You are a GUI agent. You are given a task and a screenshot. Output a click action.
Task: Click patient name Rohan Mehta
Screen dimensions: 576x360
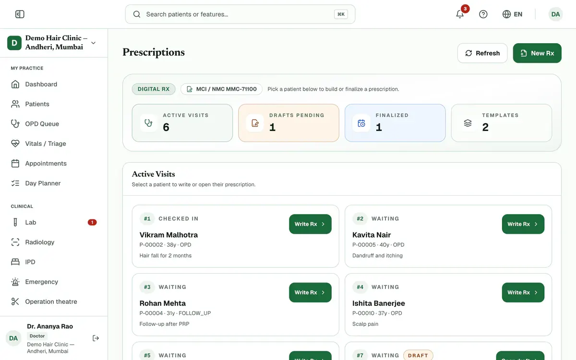(163, 303)
